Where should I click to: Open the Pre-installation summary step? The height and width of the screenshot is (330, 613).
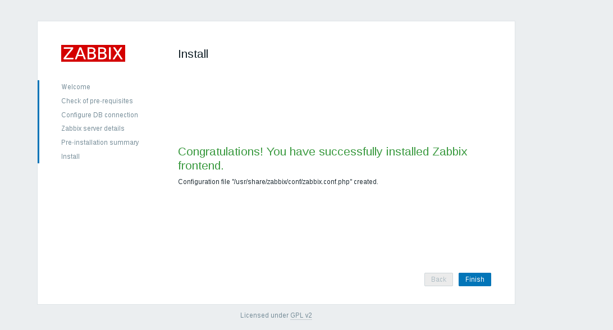(x=100, y=143)
